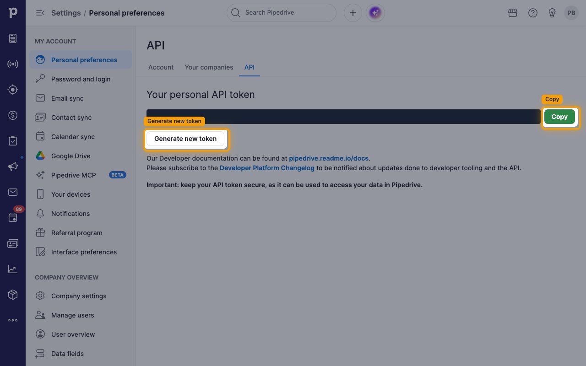Open the Activities calendar icon with 89 badge
The image size is (586, 366).
[13, 218]
